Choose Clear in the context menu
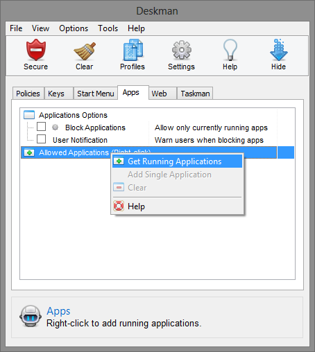The width and height of the screenshot is (315, 352). [x=178, y=187]
